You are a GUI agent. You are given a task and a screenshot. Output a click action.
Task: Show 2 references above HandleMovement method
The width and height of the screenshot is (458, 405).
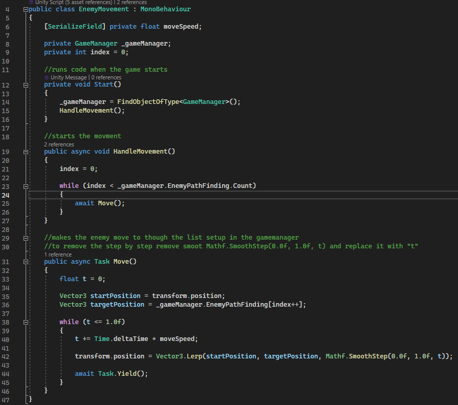[59, 144]
